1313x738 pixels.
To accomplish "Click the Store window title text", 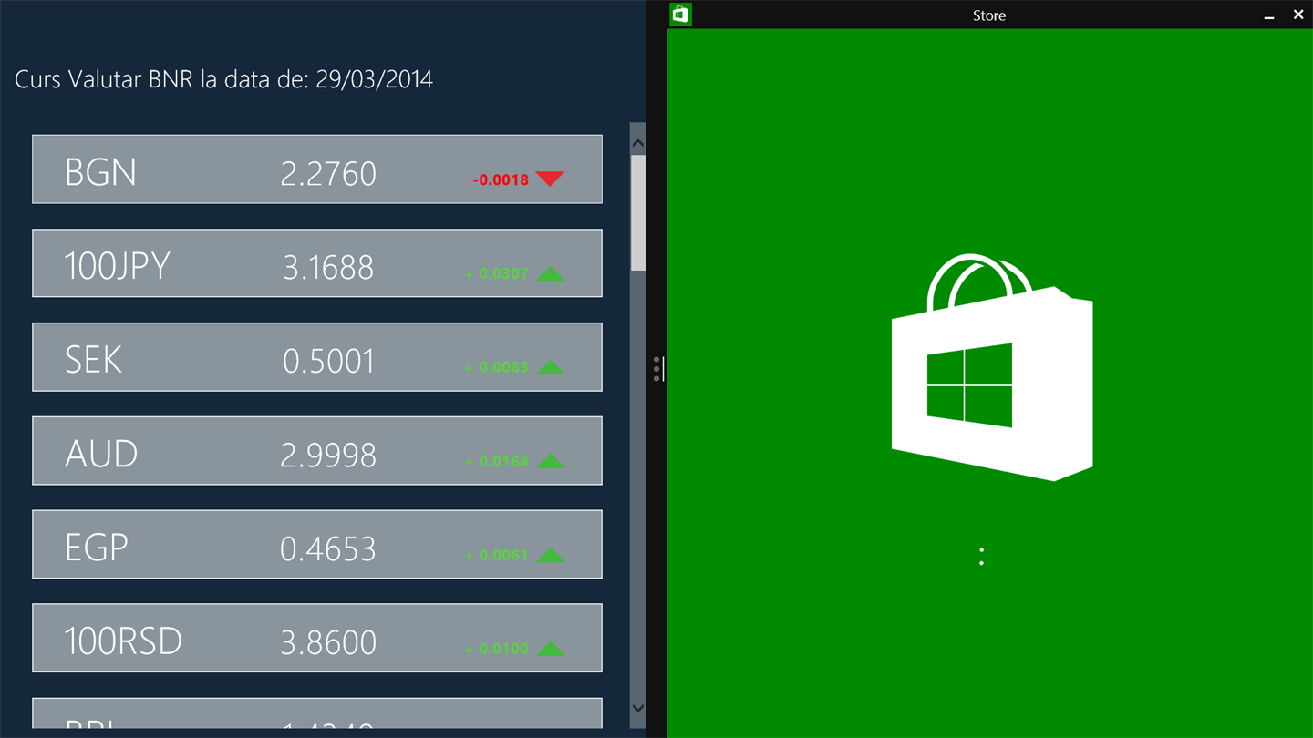I will point(989,15).
